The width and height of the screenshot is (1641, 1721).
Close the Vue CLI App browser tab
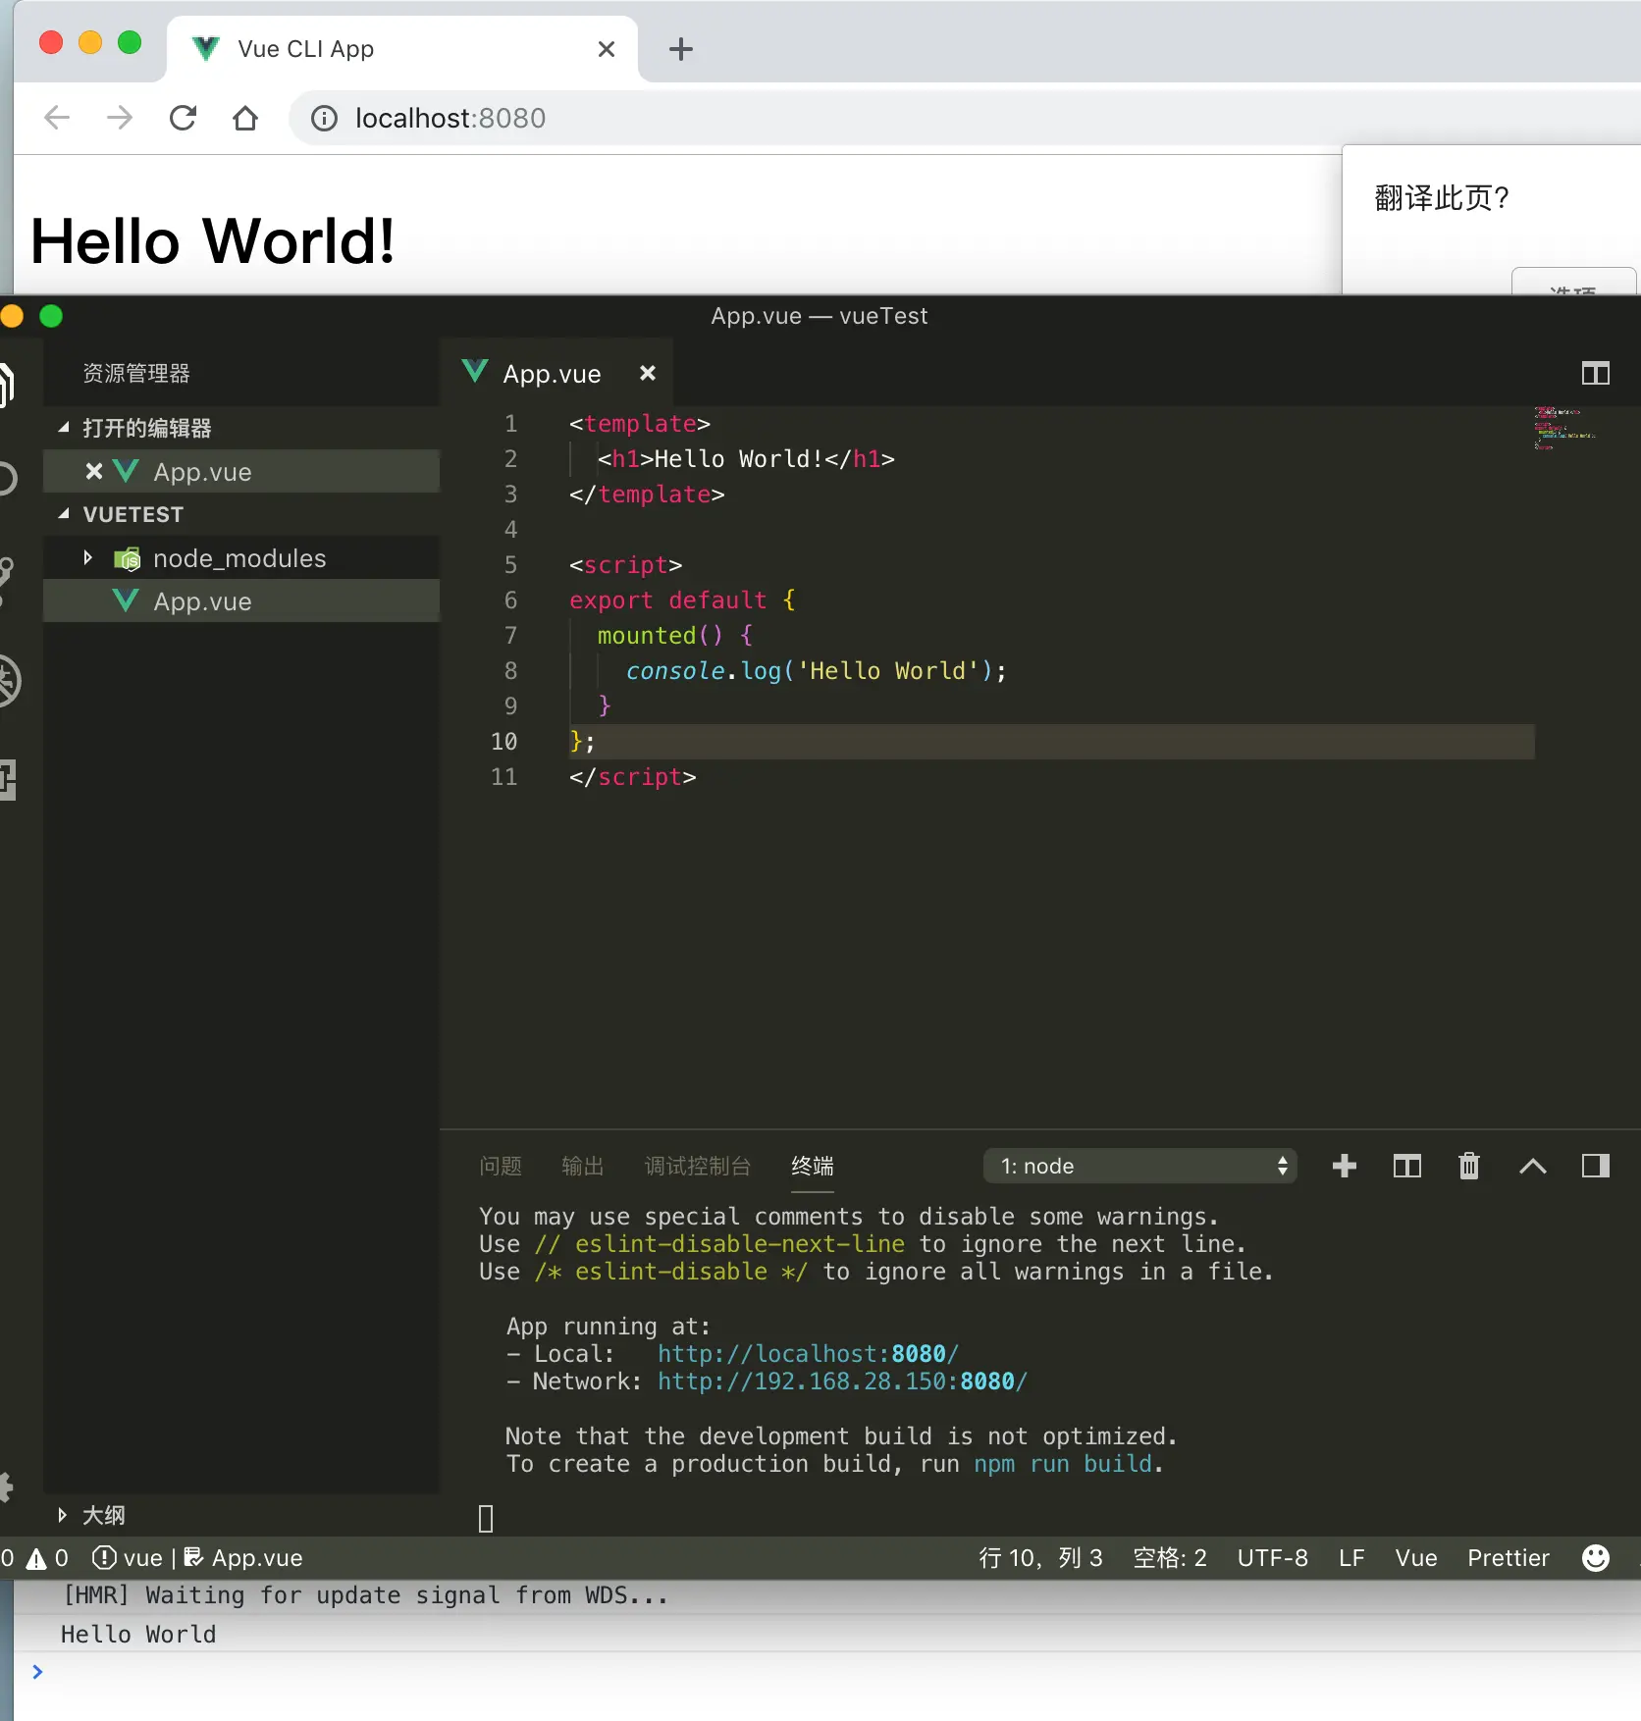[607, 49]
